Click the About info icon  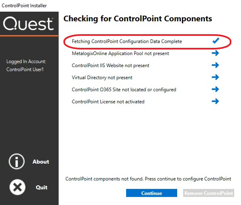click(17, 162)
